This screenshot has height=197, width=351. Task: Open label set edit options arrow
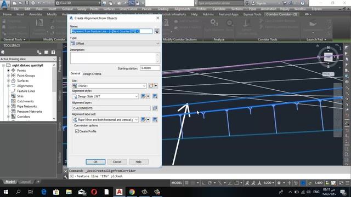pos(148,120)
